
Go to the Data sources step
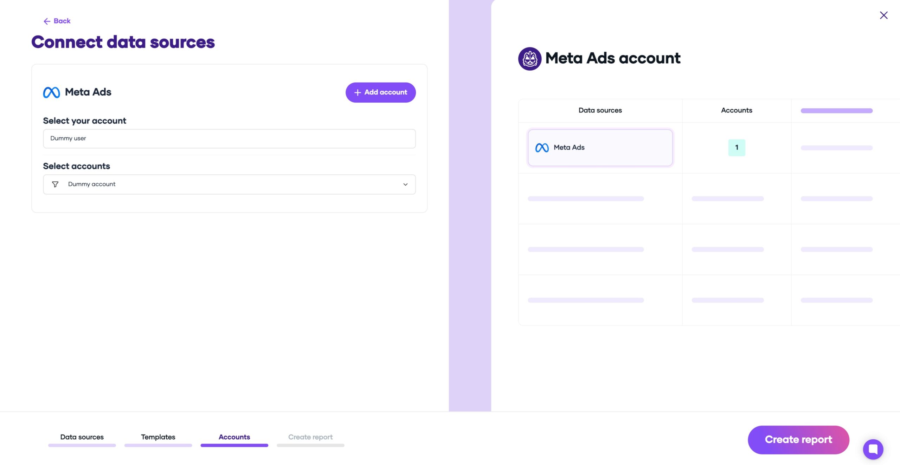[x=82, y=437]
